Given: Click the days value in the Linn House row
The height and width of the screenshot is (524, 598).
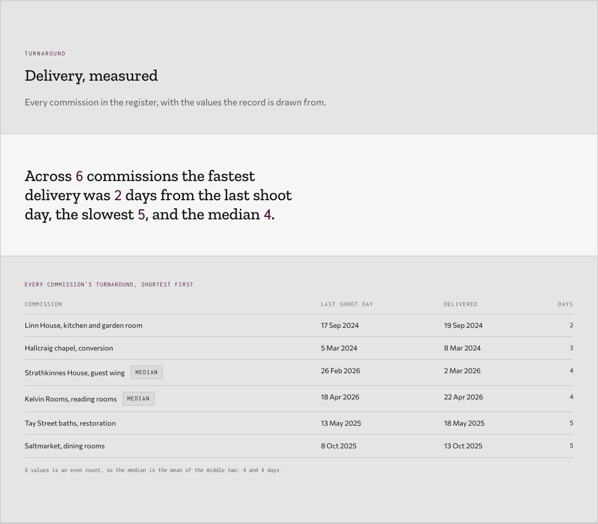Looking at the screenshot, I should (571, 325).
